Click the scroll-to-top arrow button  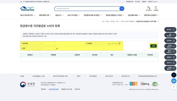click(x=174, y=87)
